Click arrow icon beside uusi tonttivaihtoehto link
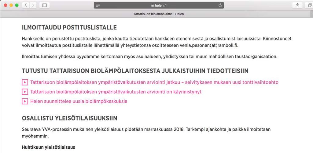313x153 pixels. [x=25, y=82]
